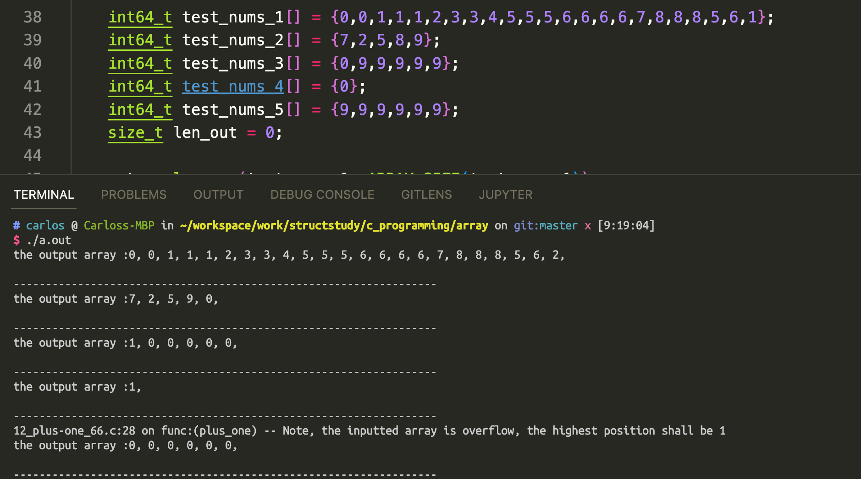861x479 pixels.
Task: Follow the size_t type link on line 43
Action: click(135, 132)
